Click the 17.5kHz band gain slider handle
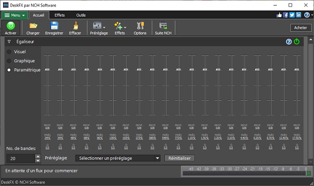The width and height of the screenshot is (314, 186). click(x=297, y=69)
